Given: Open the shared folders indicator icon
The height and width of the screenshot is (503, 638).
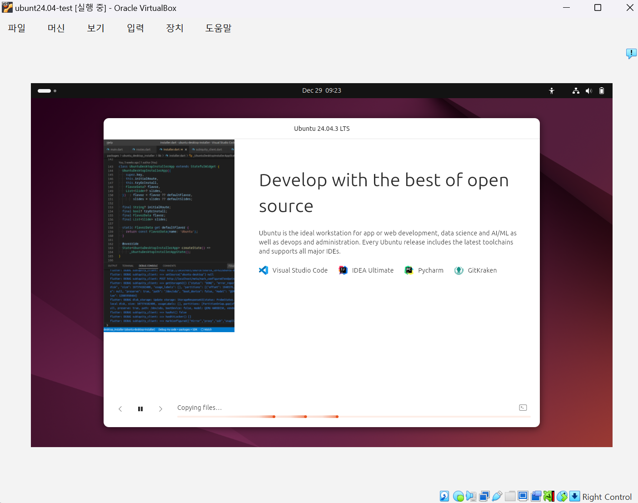Looking at the screenshot, I should click(x=510, y=496).
